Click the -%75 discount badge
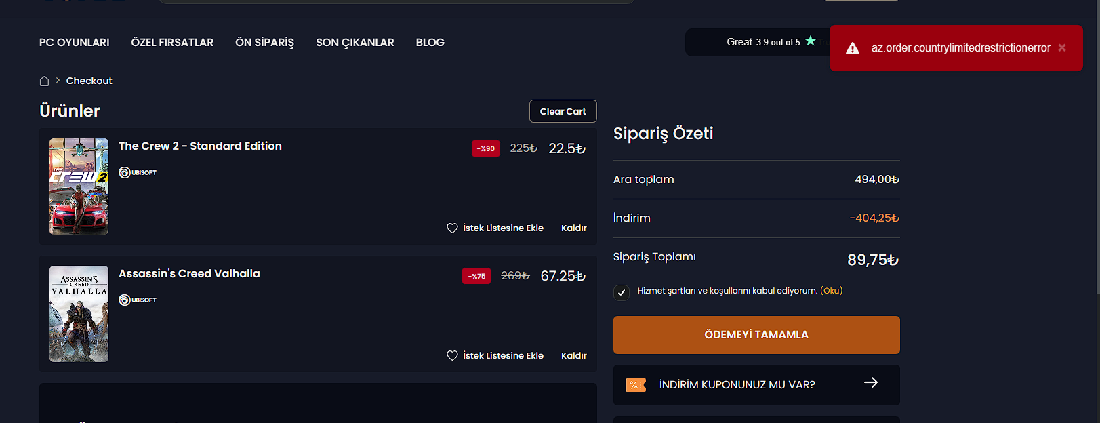The width and height of the screenshot is (1100, 423). (476, 276)
